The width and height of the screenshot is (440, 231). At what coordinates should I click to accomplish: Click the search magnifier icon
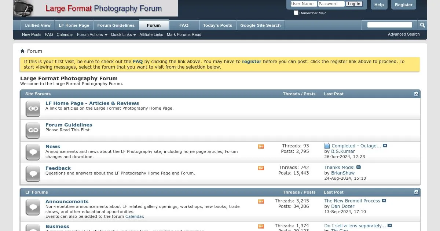(422, 25)
